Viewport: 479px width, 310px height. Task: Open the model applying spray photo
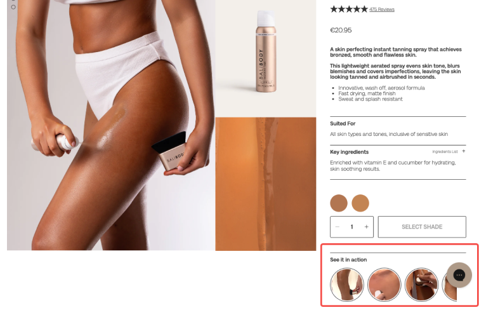(111, 125)
